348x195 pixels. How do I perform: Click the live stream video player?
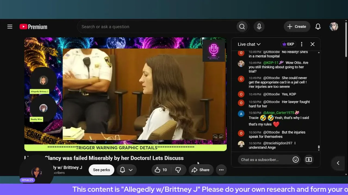tap(125, 94)
